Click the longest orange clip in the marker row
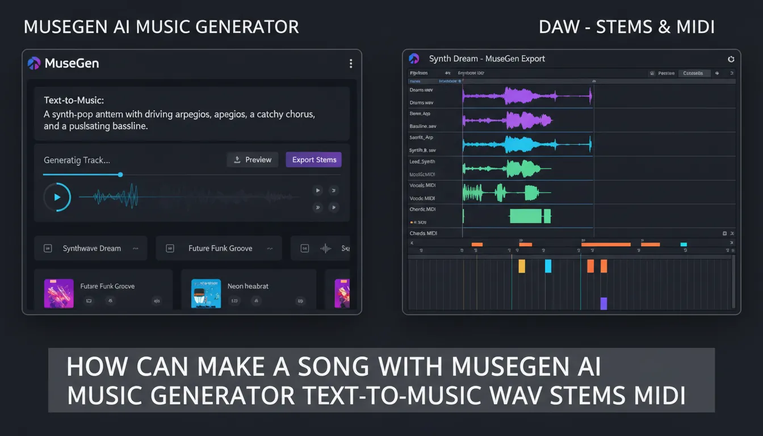This screenshot has height=436, width=763. click(x=606, y=244)
